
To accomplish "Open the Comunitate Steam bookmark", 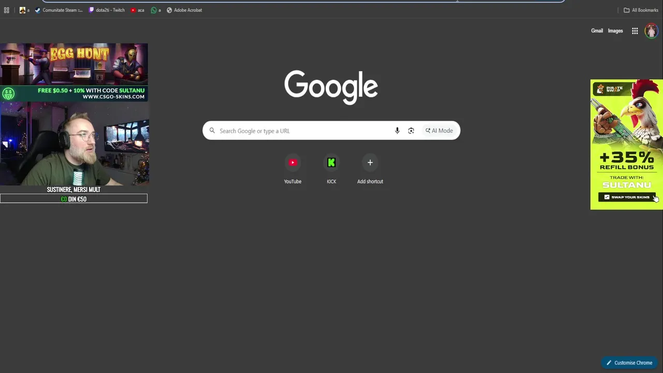I will [x=59, y=10].
